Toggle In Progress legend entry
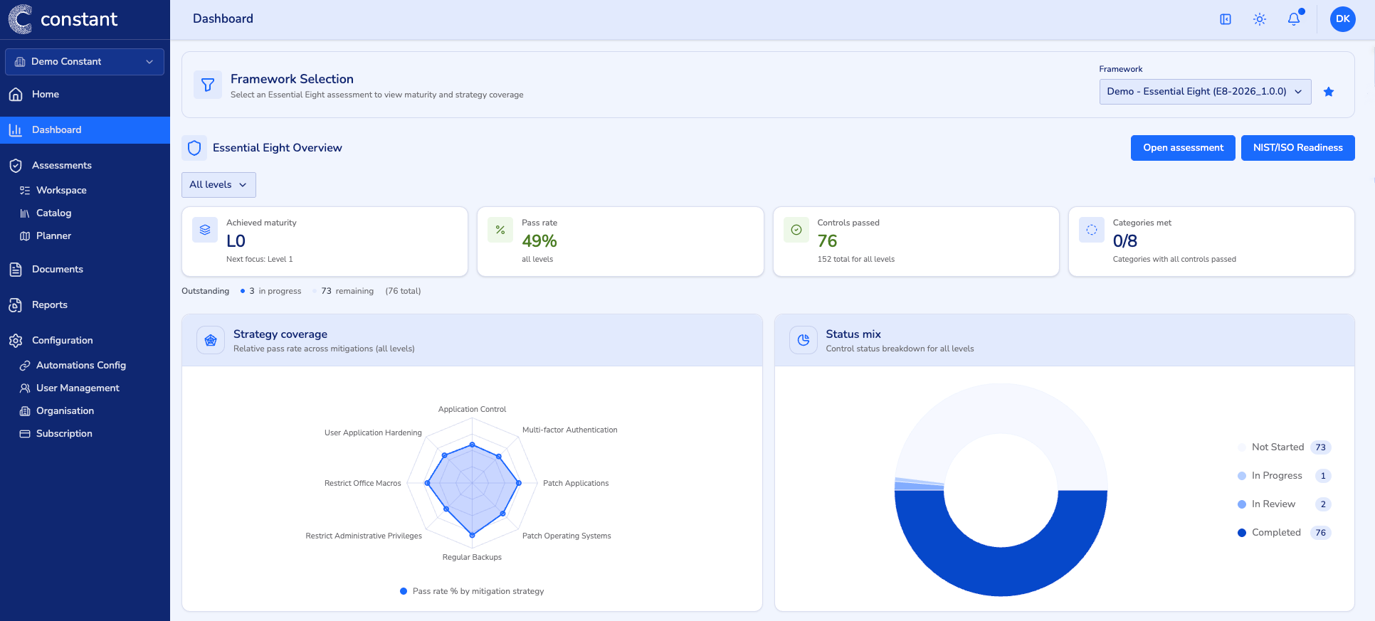The width and height of the screenshot is (1375, 621). (1284, 476)
